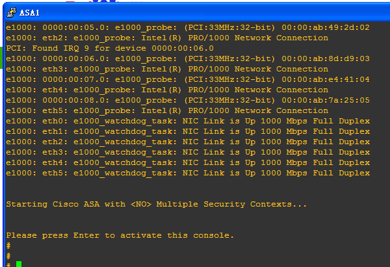Open the PuTTY system menu icon
This screenshot has height=267, width=390.
click(12, 12)
